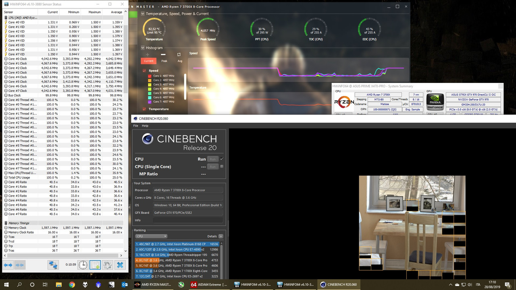Click Run button for CPU Single Core
The width and height of the screenshot is (516, 290).
[x=212, y=167]
